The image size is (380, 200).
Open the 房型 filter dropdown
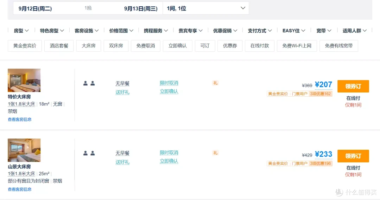point(21,31)
